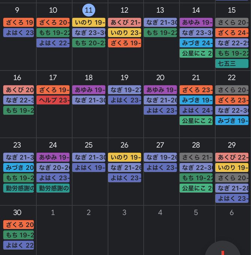Open さくら 20- event on the 15th
The image size is (251, 255).
[232, 22]
